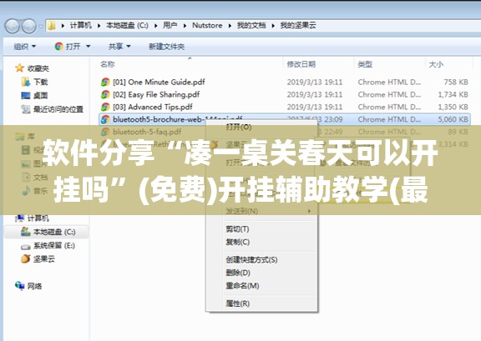Click the 758 KB size cell
Viewport: 481px width, 341px height.
(x=456, y=82)
